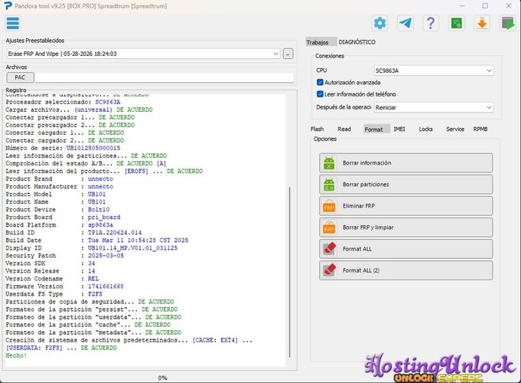Open the green screenshot tool icon
The image size is (521, 383).
coord(457,23)
